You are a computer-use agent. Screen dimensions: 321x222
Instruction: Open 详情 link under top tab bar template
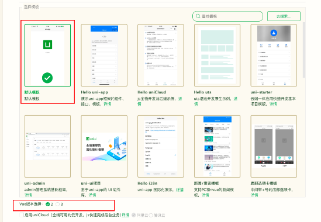tap(254, 195)
